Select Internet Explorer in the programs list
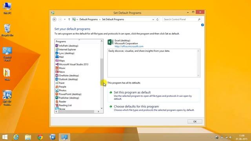Image resolution: width=251 pixels, height=141 pixels. coord(66,50)
